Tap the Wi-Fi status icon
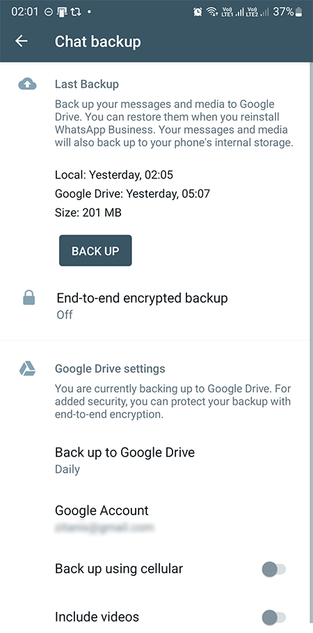Viewport: 313px width, 633px height. point(212,12)
